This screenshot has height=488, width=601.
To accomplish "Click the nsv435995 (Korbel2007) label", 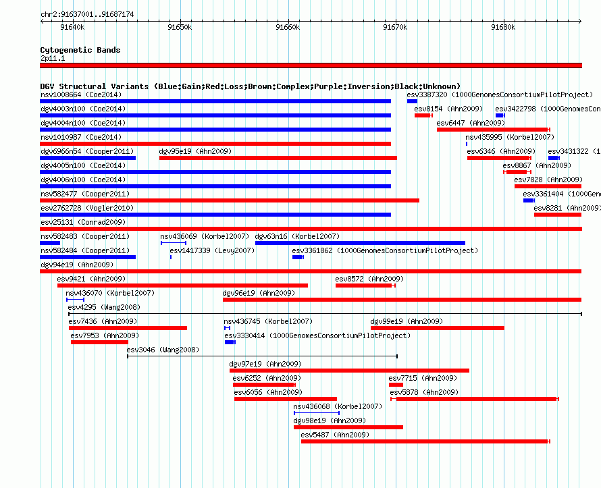I will pyautogui.click(x=510, y=137).
